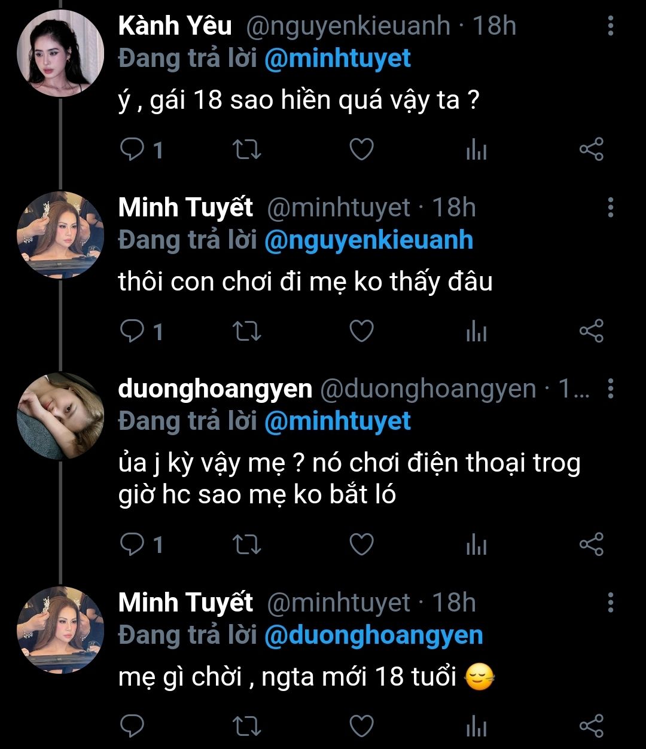646x749 pixels.
Task: Open more options on last Minh Tuyết tweet
Action: pos(610,603)
